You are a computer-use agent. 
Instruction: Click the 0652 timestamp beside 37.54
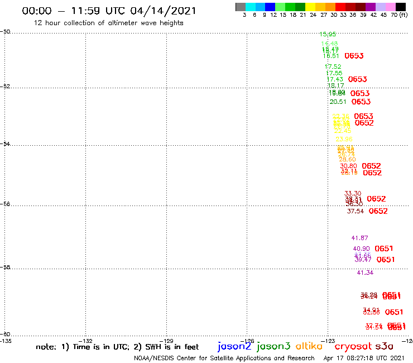coord(378,211)
